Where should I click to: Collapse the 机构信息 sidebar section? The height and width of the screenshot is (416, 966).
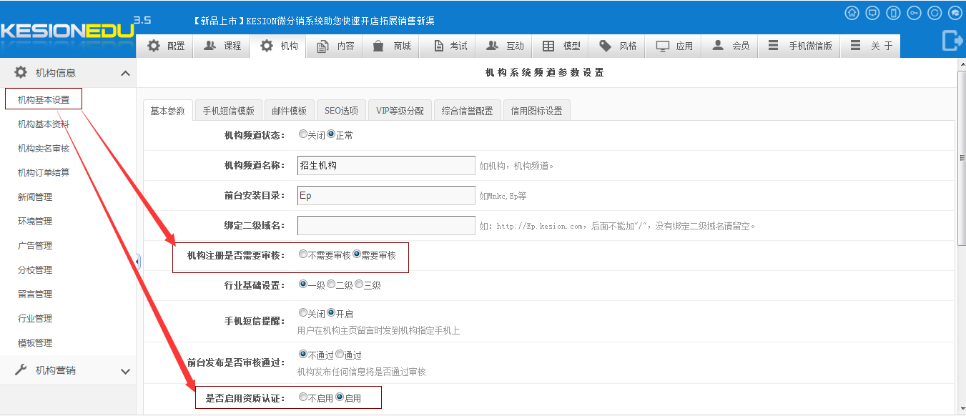coord(125,73)
